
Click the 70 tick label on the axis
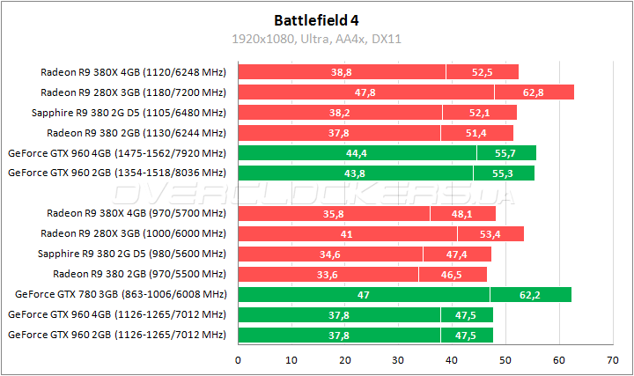click(613, 360)
